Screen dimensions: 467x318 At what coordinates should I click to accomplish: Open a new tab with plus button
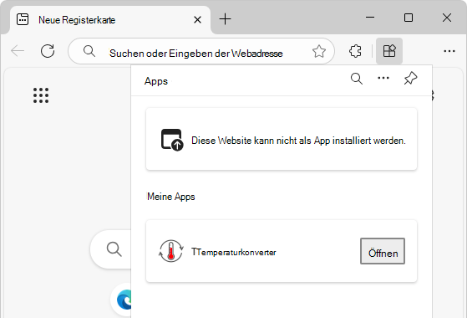[x=226, y=19]
